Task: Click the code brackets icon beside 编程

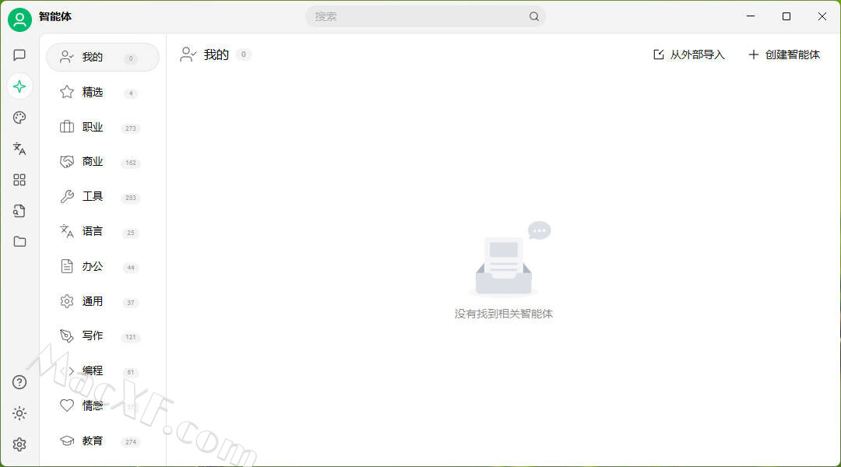Action: pos(67,371)
